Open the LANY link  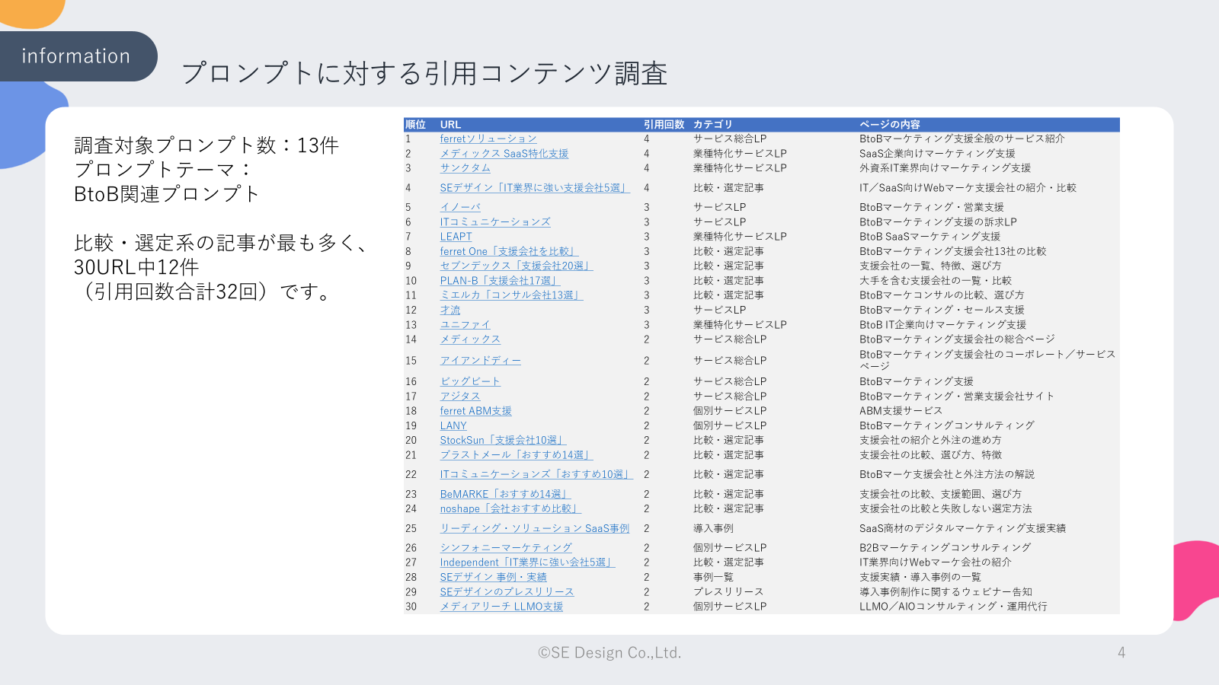[453, 425]
